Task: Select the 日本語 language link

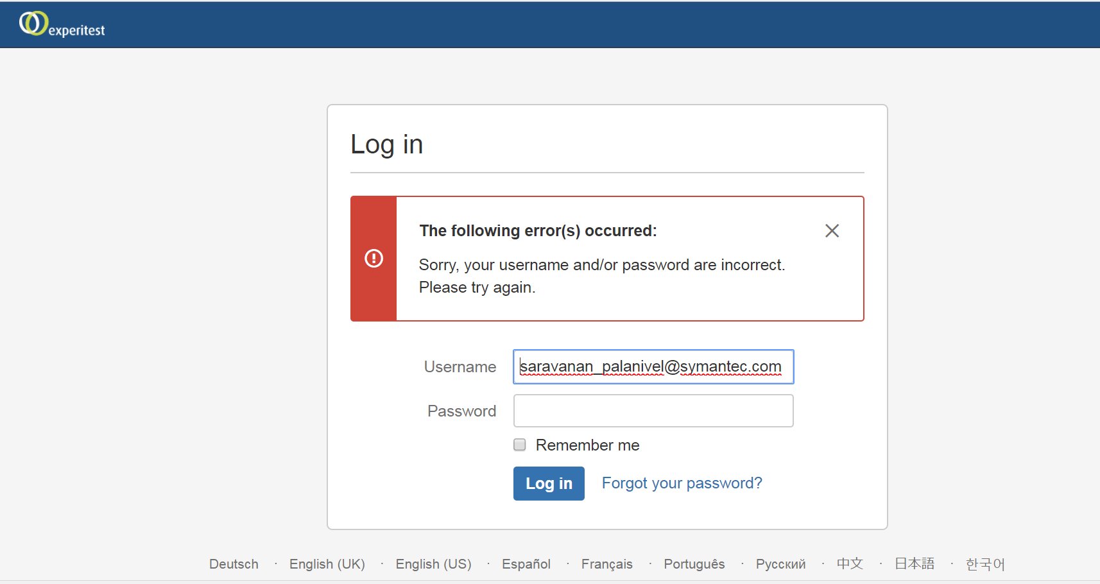Action: (x=915, y=563)
